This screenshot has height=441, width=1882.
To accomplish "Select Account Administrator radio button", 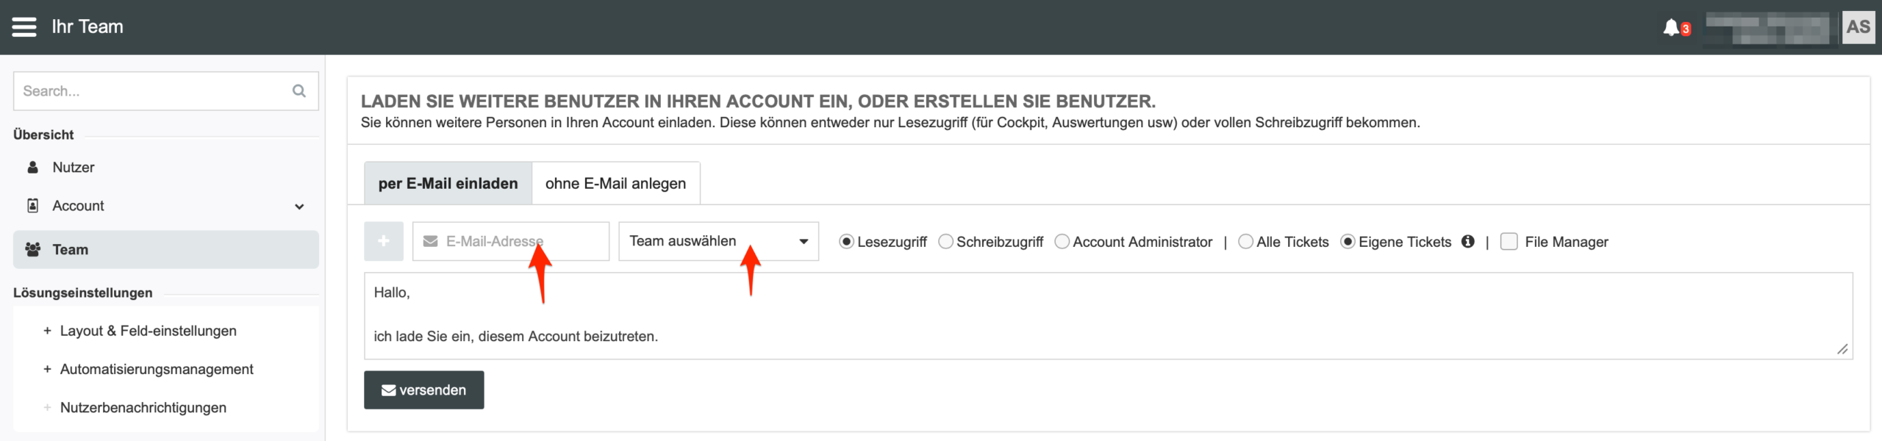I will [x=1062, y=242].
